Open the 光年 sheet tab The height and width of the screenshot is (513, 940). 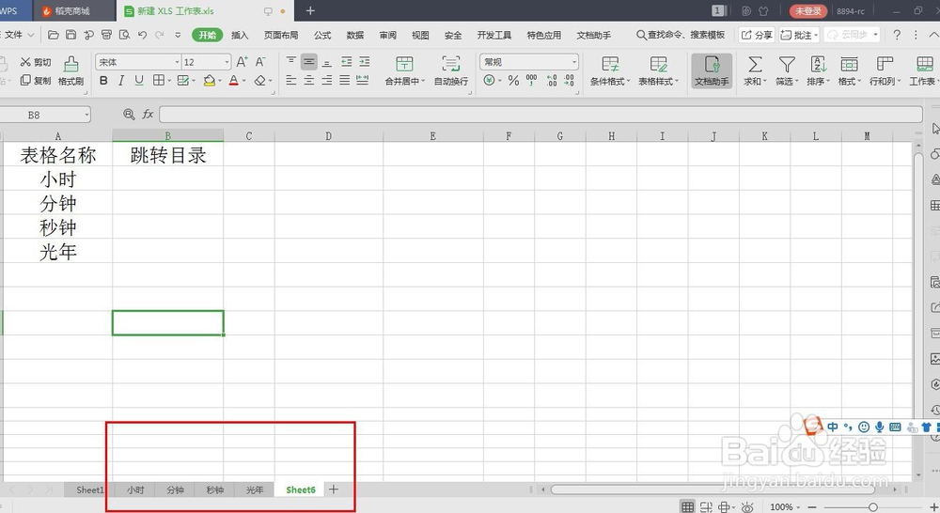(255, 490)
